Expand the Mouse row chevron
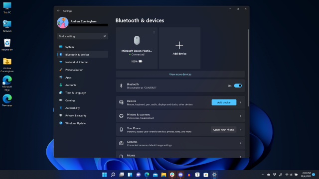 point(240,157)
